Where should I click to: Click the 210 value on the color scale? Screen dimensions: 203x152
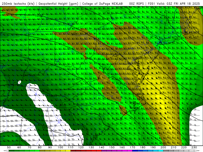pos(174,147)
